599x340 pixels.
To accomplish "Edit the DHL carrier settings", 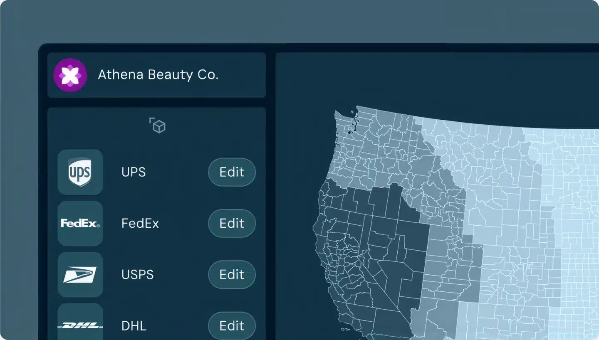I will tap(232, 325).
